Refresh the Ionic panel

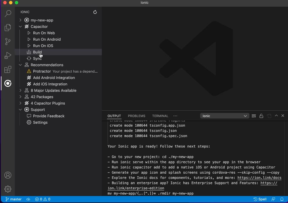pyautogui.click(x=95, y=12)
